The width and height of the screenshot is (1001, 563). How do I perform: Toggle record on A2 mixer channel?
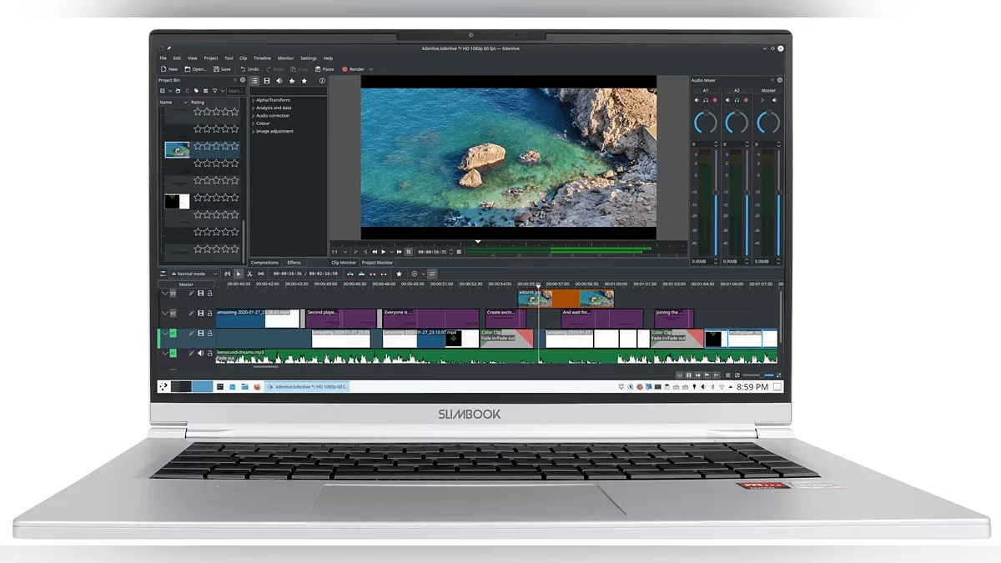[x=746, y=100]
